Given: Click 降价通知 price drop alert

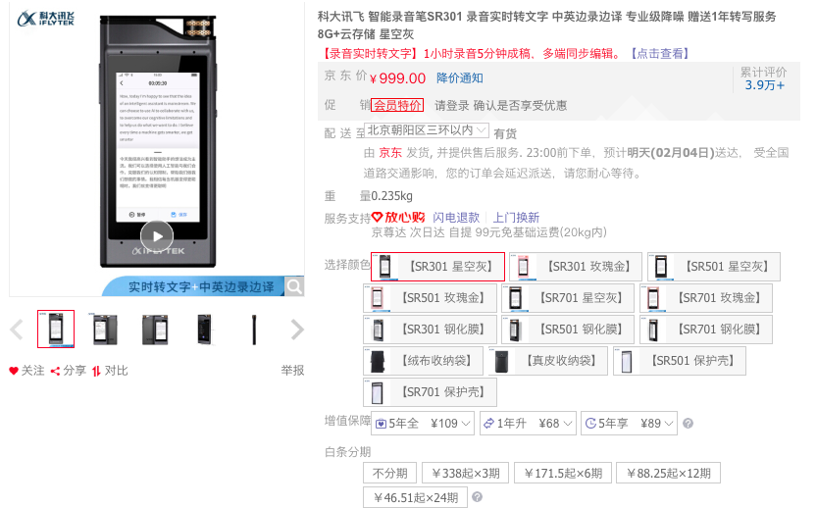Looking at the screenshot, I should coord(460,78).
